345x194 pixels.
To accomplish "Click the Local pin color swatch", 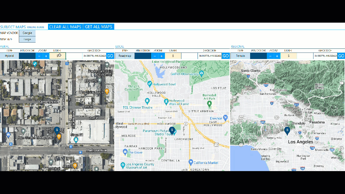I will pos(143,56).
